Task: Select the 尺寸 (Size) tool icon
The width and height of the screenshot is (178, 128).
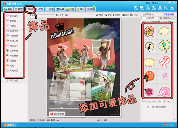Action: click(166, 8)
